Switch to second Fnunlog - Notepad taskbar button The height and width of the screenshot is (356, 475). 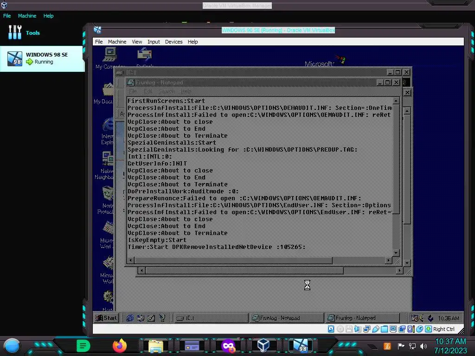click(x=362, y=318)
